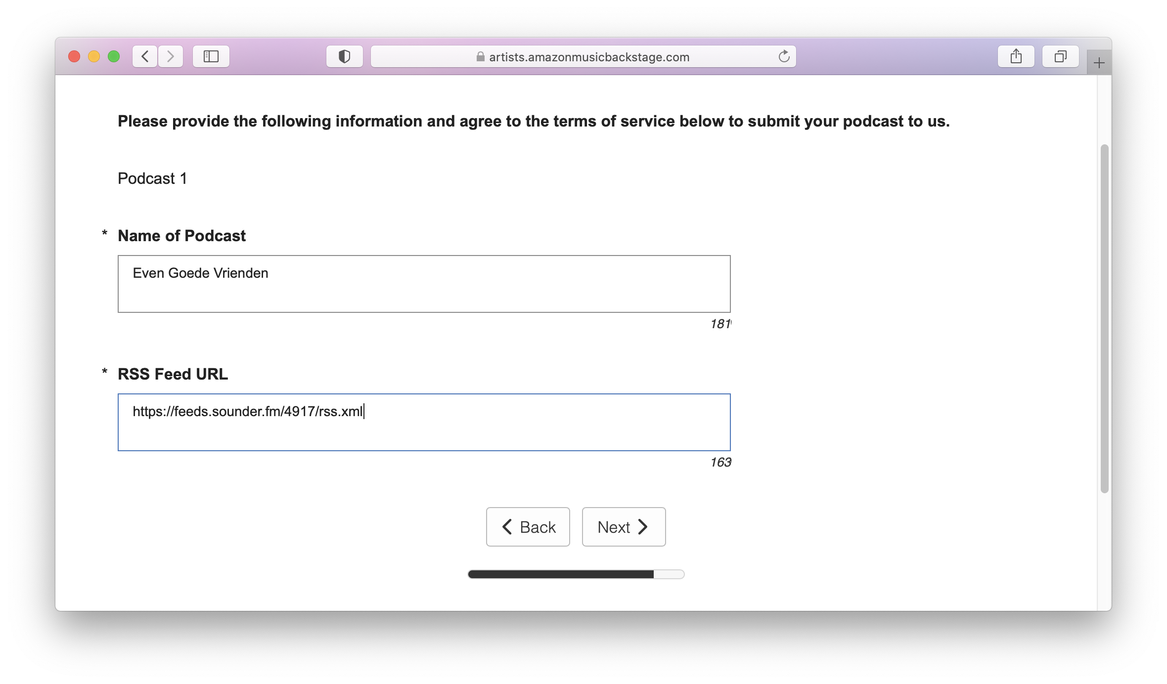
Task: Toggle the sidebar panel icon
Action: 211,56
